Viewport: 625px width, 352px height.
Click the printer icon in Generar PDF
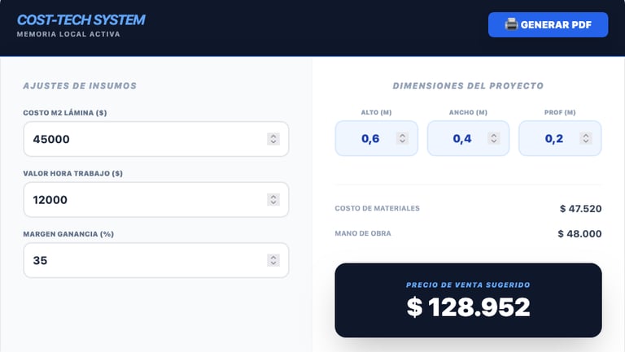[511, 24]
